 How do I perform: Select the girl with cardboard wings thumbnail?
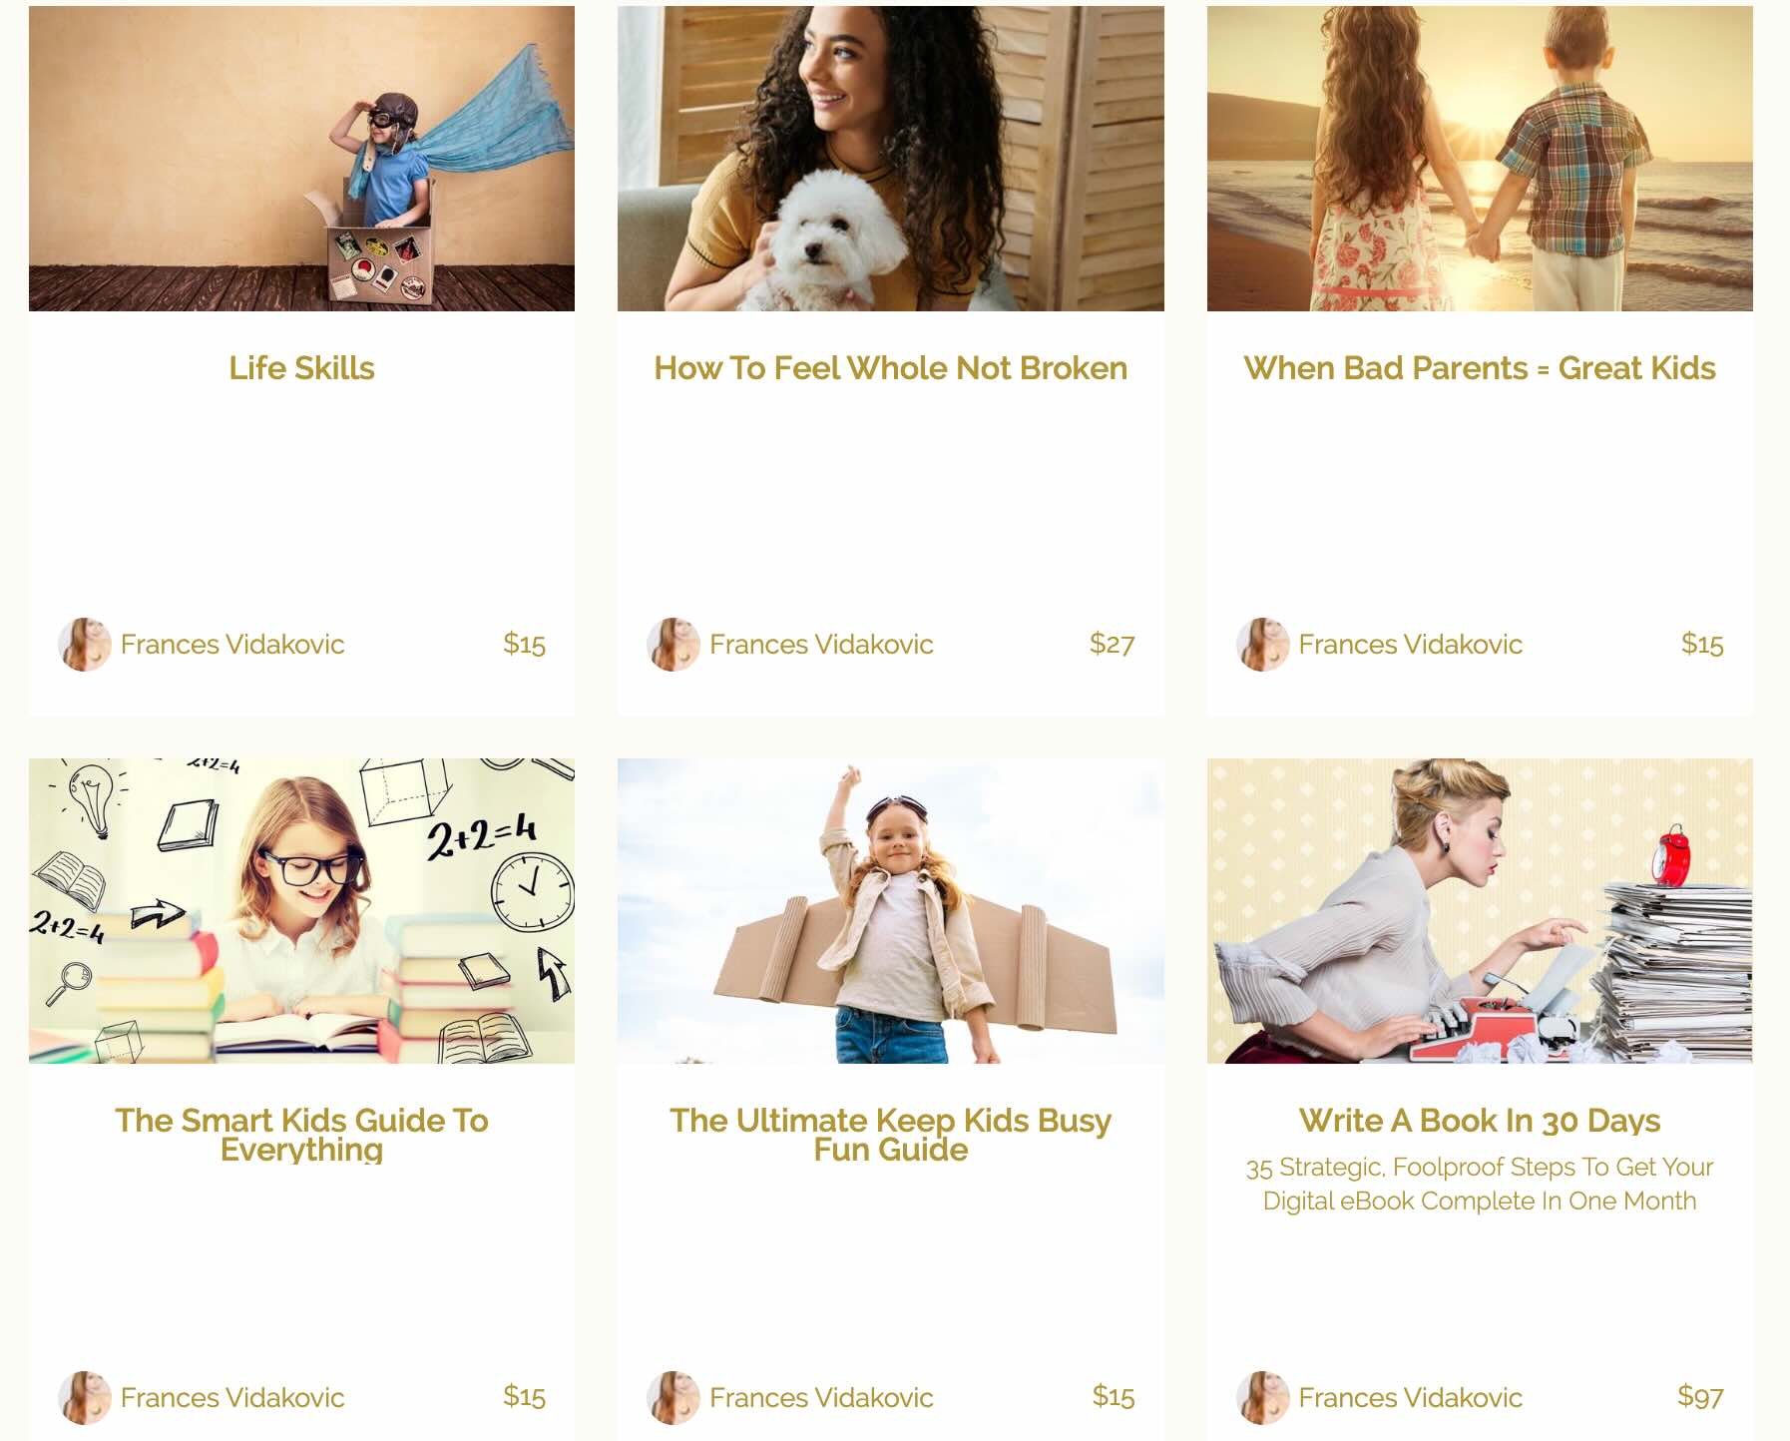pos(890,911)
